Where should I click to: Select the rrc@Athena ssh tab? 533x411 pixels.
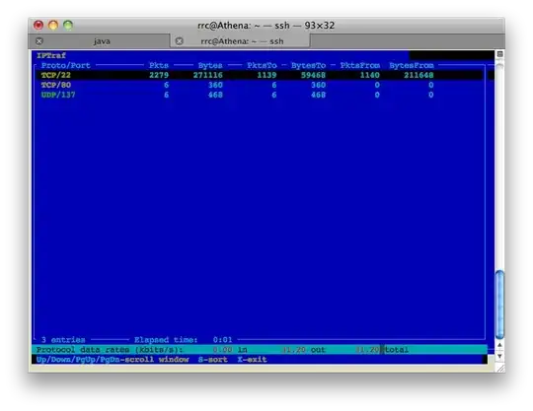[x=241, y=41]
